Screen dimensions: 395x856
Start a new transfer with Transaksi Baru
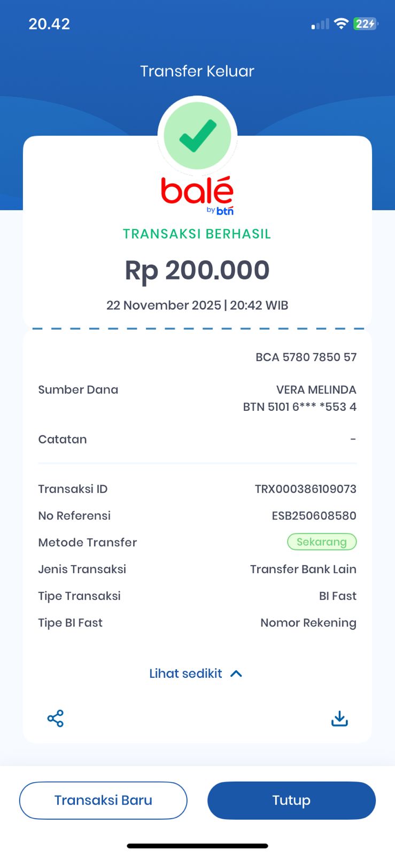(103, 800)
